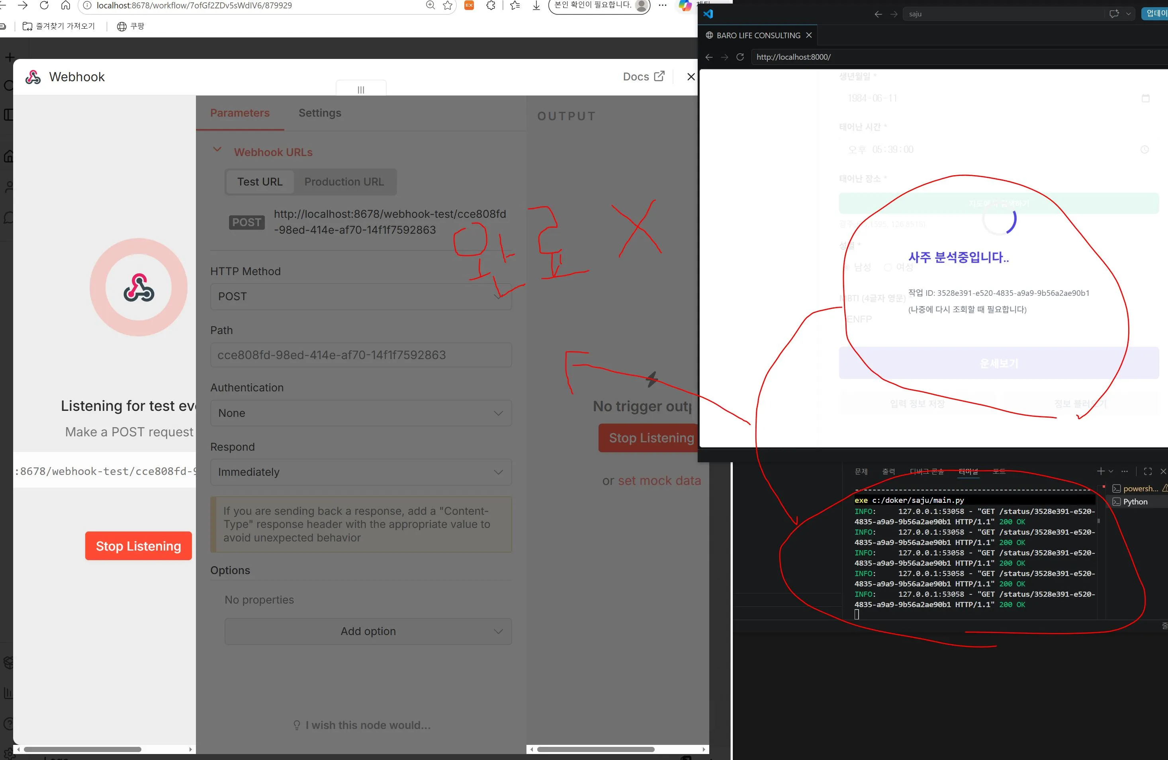The height and width of the screenshot is (760, 1168).
Task: Open the VS Code Copilot chat icon
Action: 1114,14
